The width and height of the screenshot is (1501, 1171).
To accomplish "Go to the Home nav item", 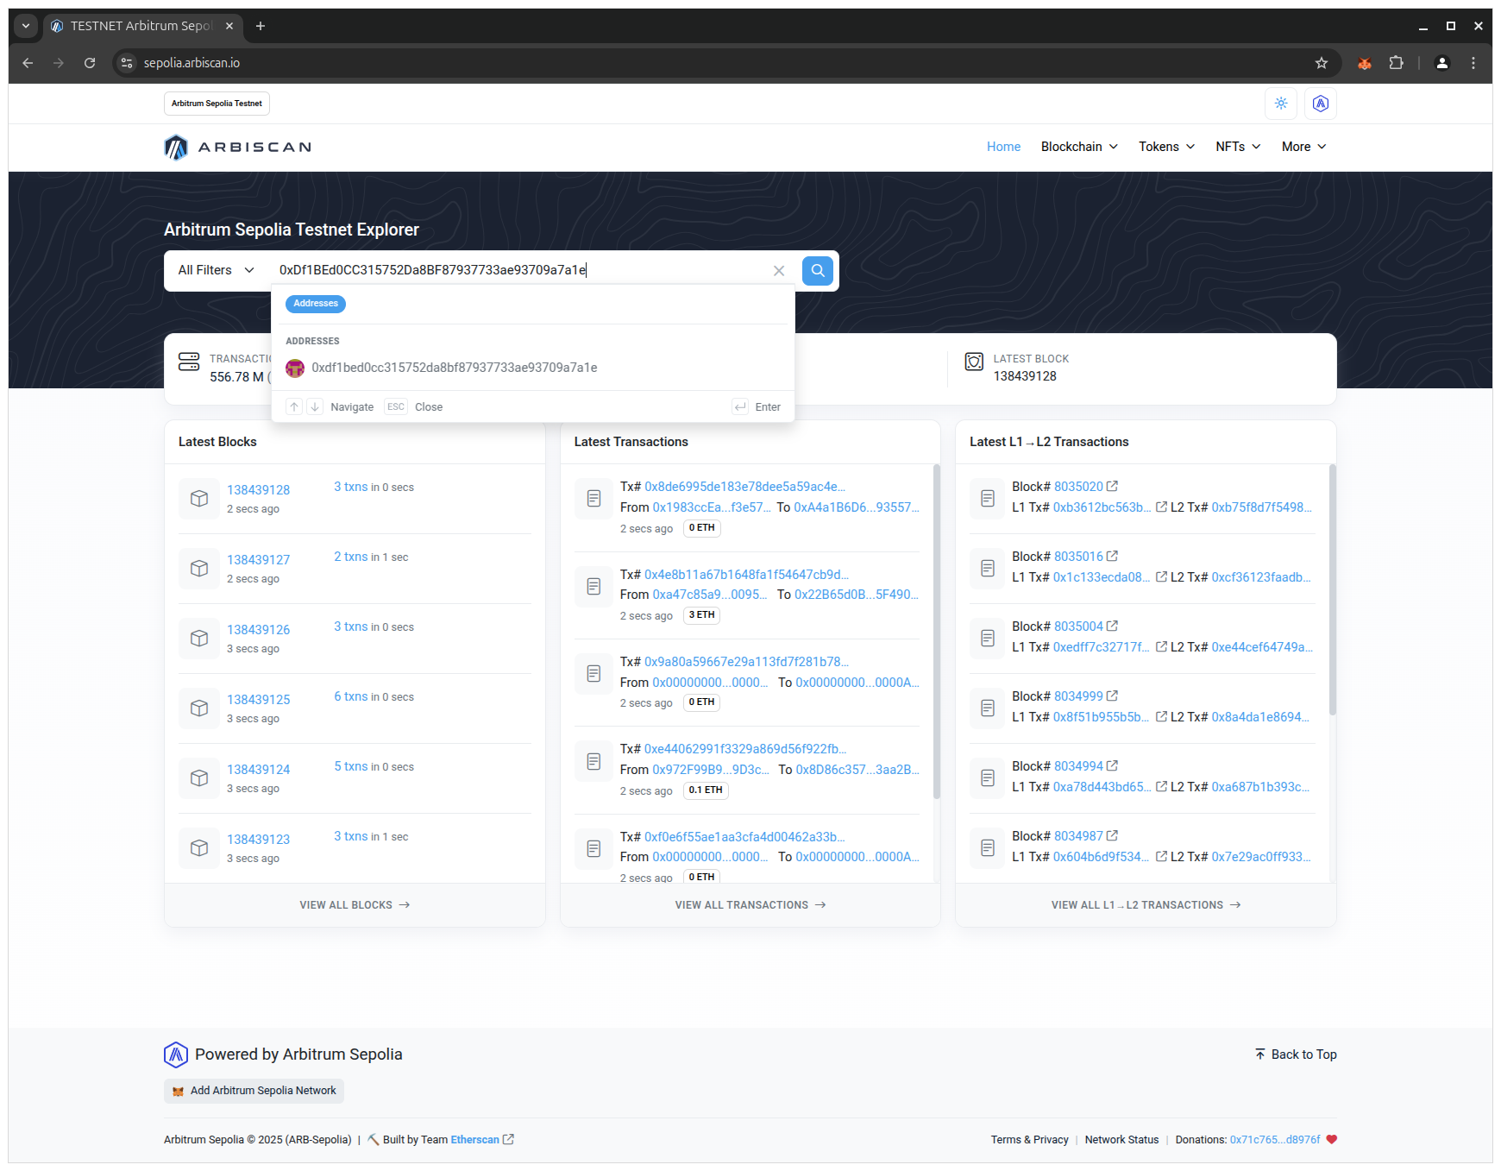I will (1003, 147).
